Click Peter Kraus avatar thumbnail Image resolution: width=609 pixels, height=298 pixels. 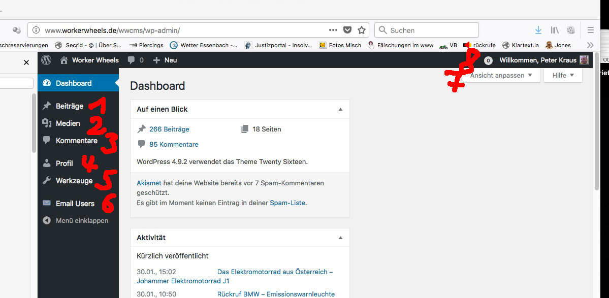pyautogui.click(x=584, y=60)
